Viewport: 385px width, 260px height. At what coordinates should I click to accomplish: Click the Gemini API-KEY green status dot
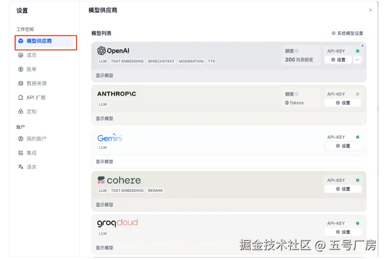358,137
